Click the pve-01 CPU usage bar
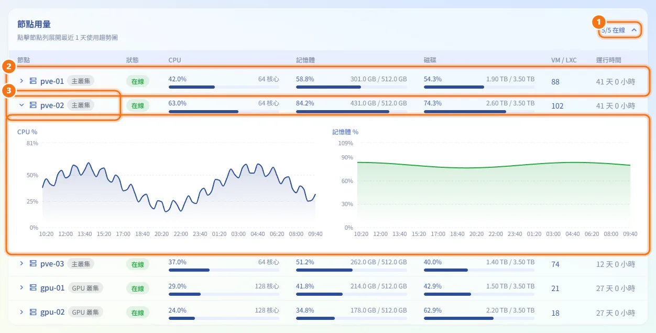 coord(224,87)
